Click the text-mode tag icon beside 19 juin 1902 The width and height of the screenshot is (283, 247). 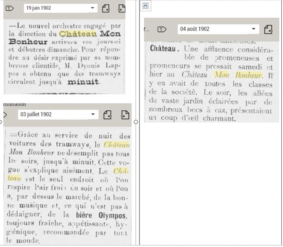[10, 8]
